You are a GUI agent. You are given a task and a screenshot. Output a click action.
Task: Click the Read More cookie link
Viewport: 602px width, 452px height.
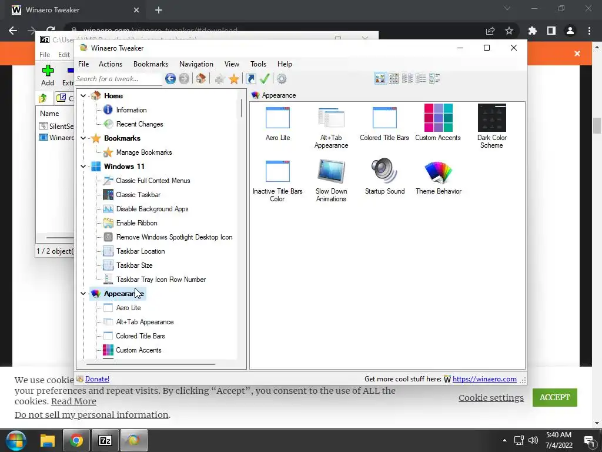click(x=73, y=401)
